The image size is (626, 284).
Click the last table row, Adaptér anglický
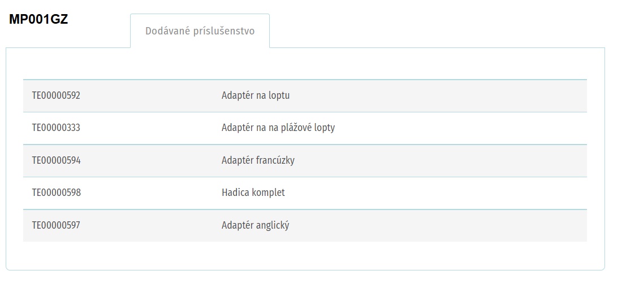pyautogui.click(x=305, y=225)
